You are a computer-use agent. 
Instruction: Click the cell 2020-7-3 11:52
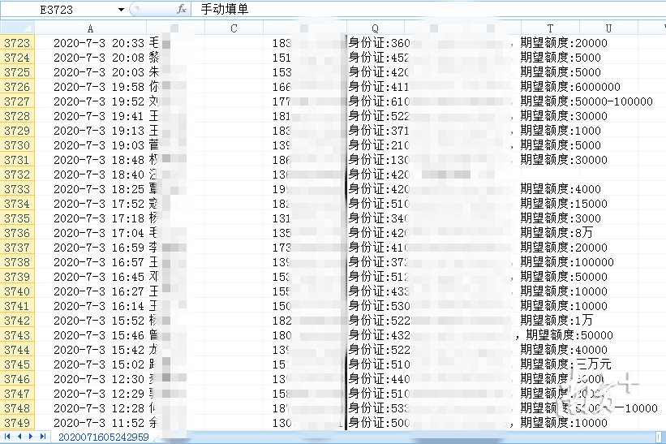coord(91,423)
